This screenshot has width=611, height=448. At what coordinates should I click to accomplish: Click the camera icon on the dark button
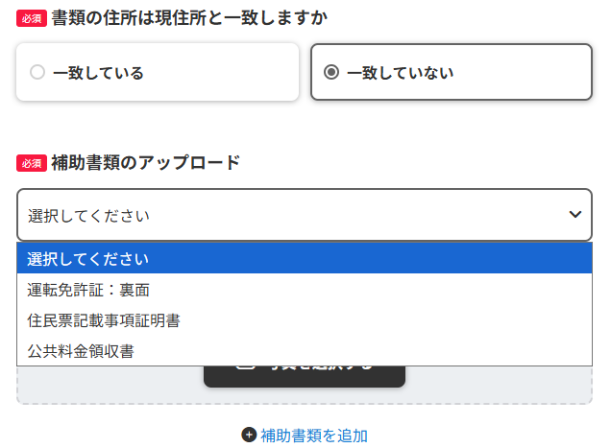click(x=246, y=367)
